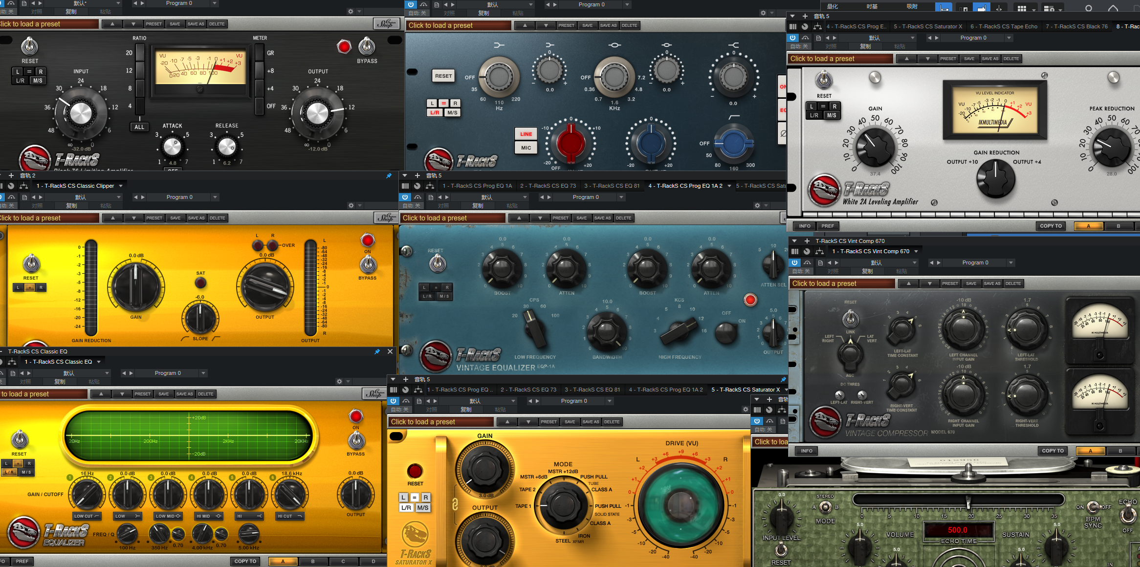Screen dimensions: 1140x567
Task: Toggle the blue power button above the White 2A
Action: click(793, 38)
